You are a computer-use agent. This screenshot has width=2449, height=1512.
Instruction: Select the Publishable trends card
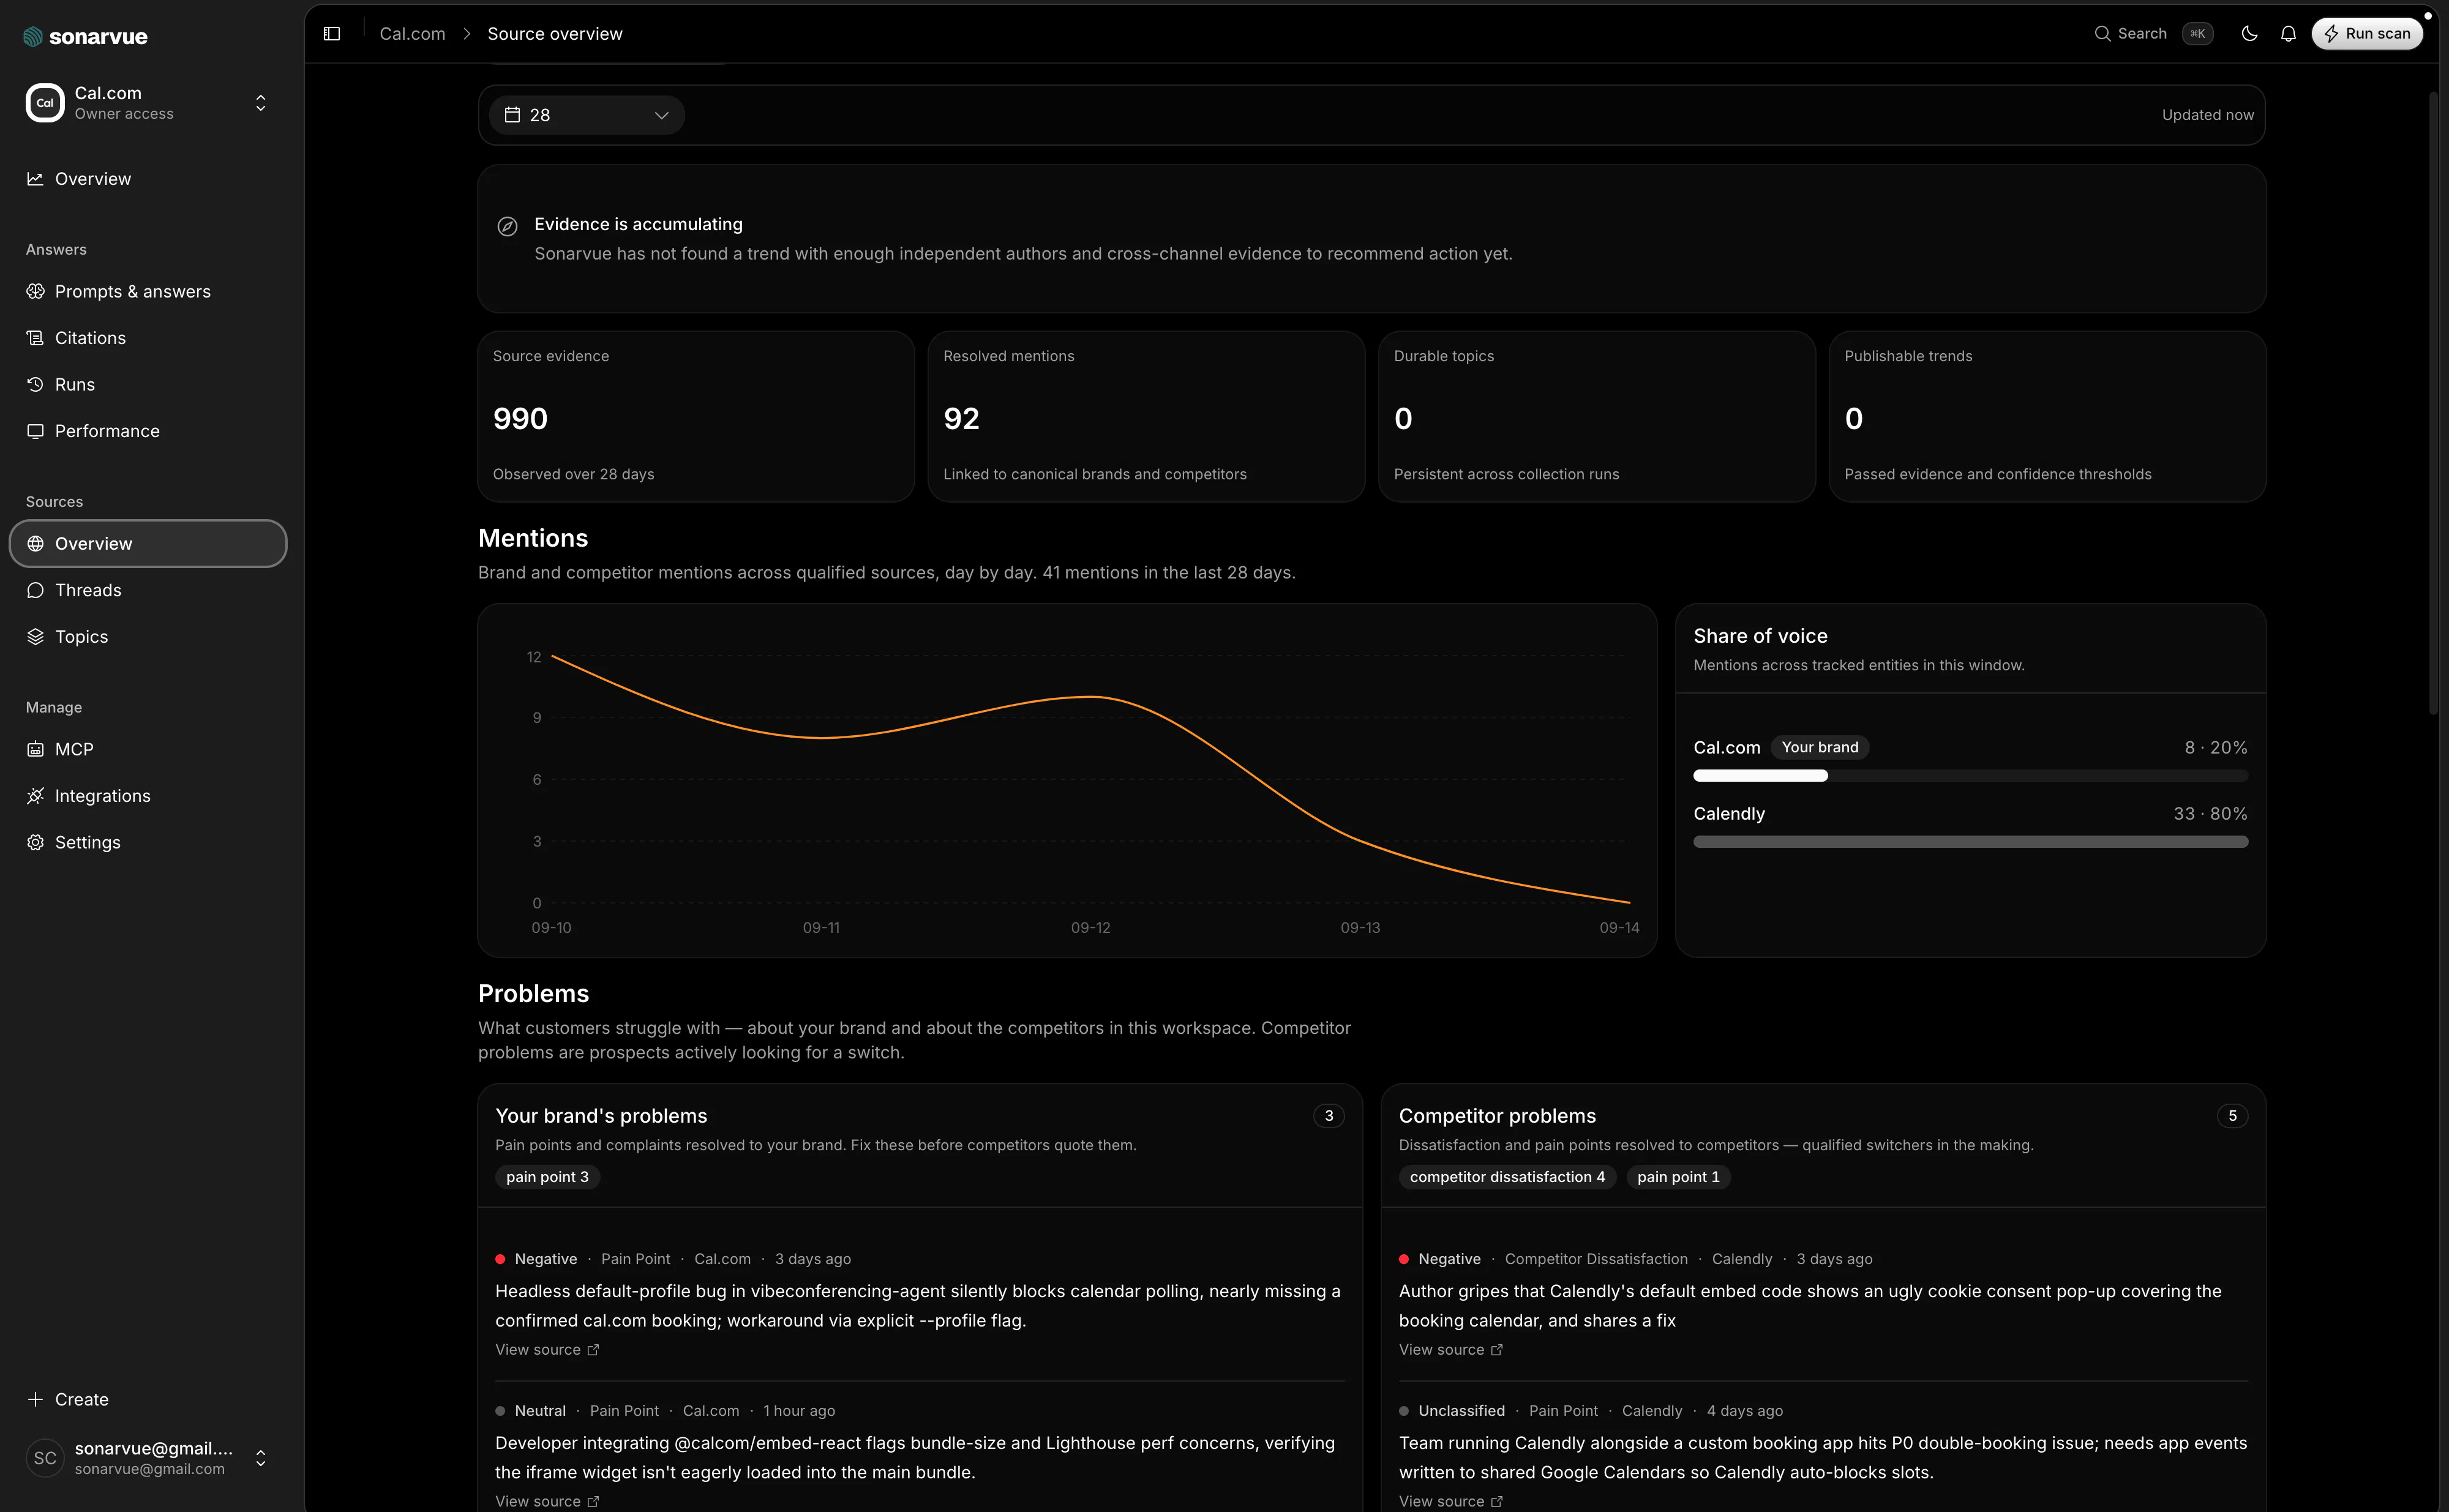[2047, 416]
